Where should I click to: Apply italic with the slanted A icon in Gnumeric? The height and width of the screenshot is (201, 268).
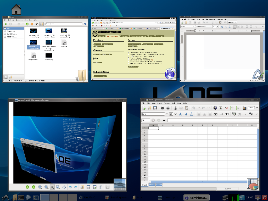[186, 114]
